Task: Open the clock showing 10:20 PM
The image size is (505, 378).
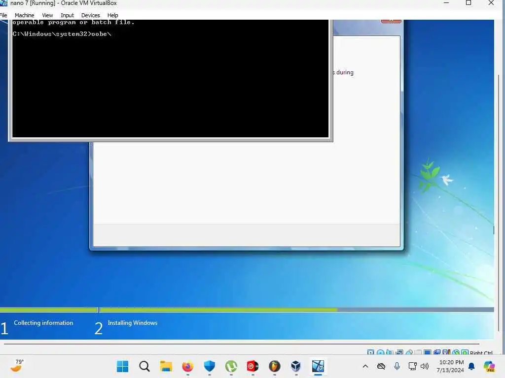Action: click(x=450, y=366)
